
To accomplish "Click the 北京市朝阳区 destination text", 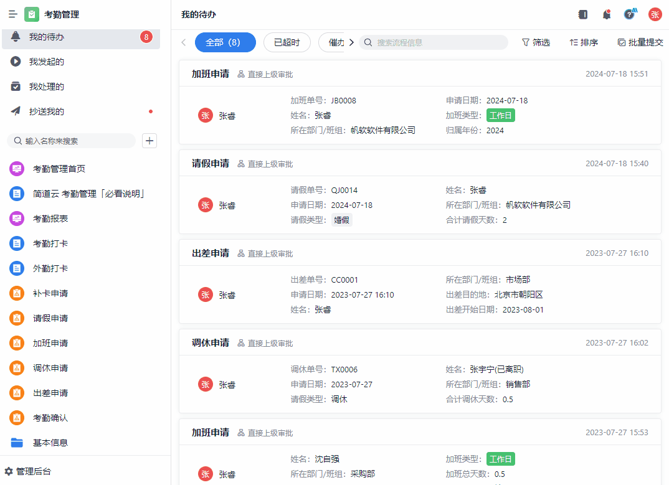I will pos(518,294).
